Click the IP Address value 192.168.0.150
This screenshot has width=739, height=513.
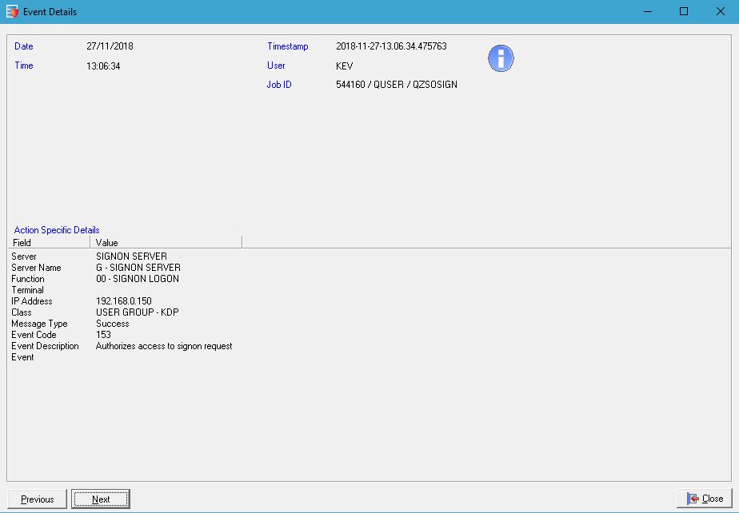tap(123, 301)
